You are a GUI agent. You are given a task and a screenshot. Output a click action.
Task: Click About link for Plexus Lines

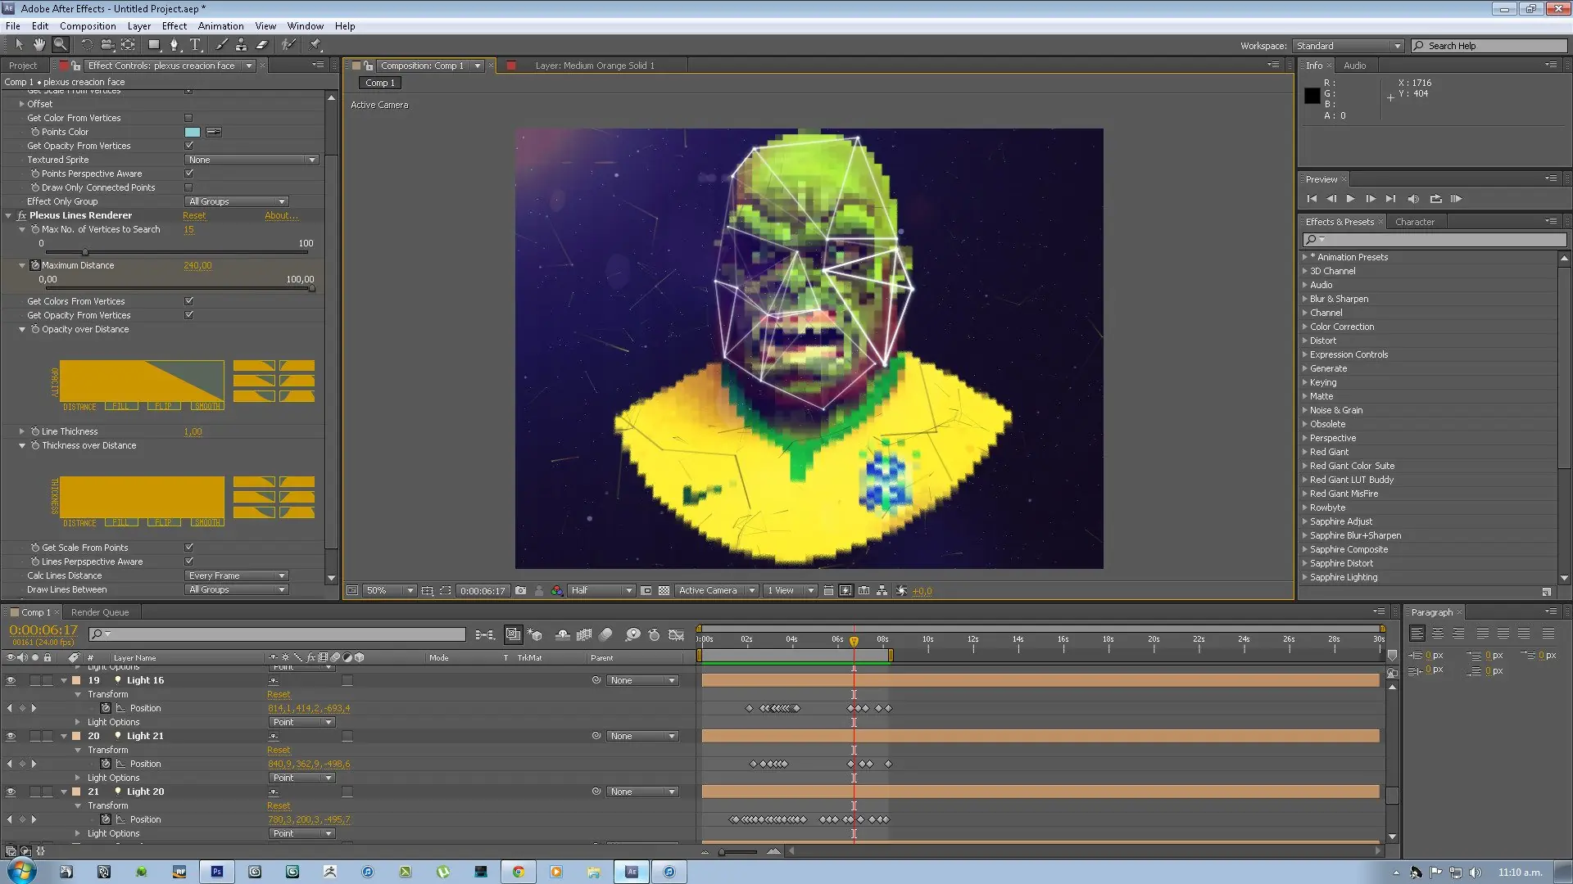[x=281, y=215]
